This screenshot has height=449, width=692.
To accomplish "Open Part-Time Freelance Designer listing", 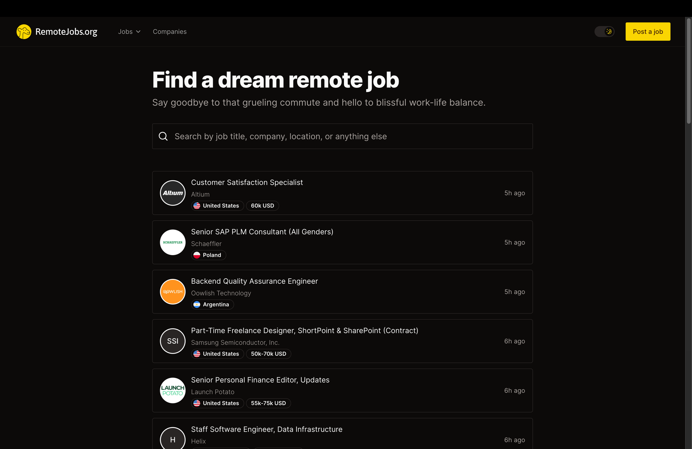I will click(x=304, y=331).
